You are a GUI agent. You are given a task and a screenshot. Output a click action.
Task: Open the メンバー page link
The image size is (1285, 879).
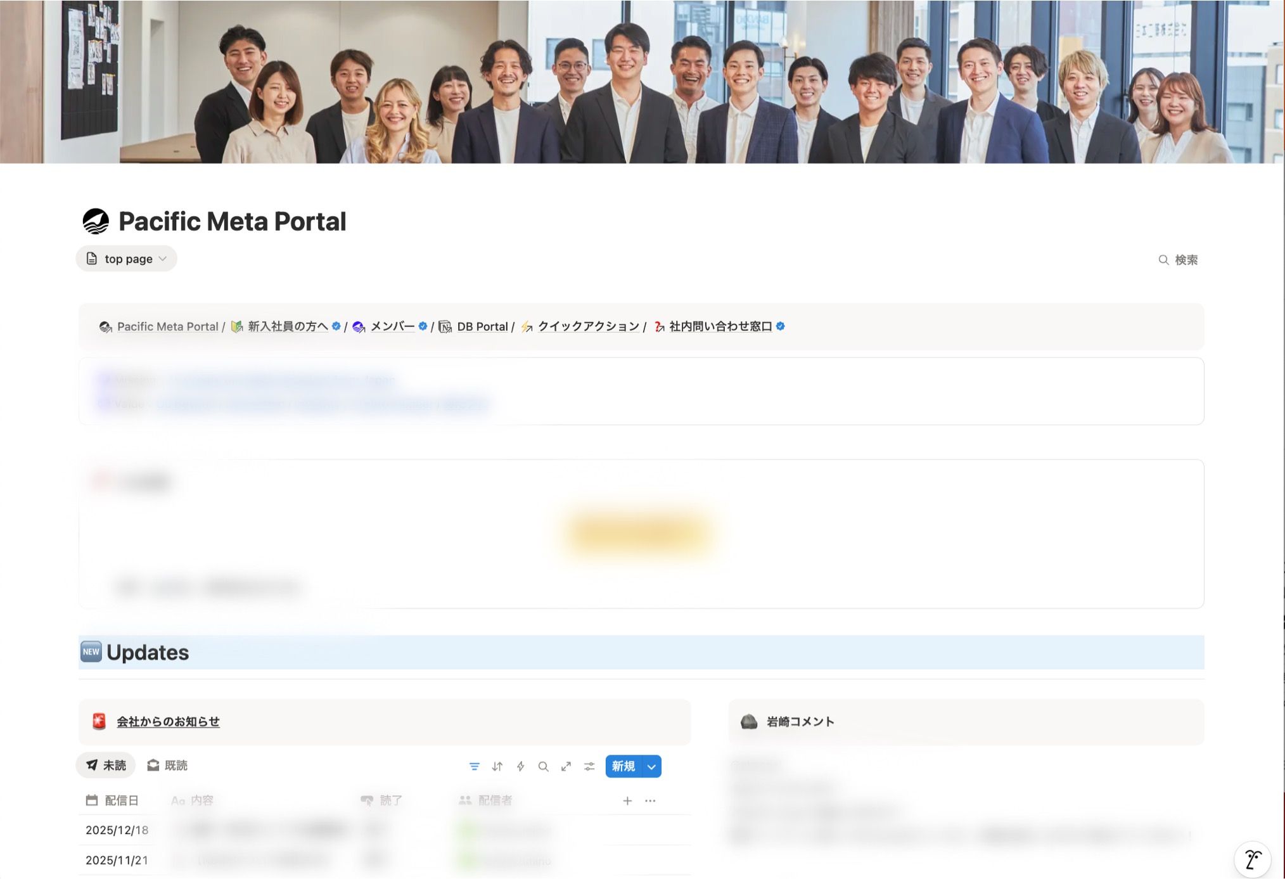click(x=392, y=326)
